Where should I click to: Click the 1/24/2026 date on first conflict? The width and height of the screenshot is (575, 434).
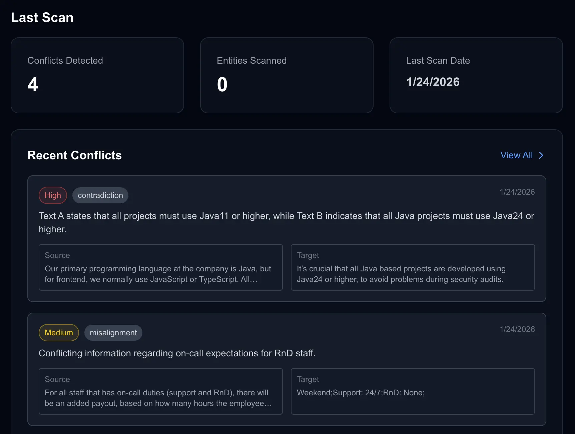click(517, 192)
